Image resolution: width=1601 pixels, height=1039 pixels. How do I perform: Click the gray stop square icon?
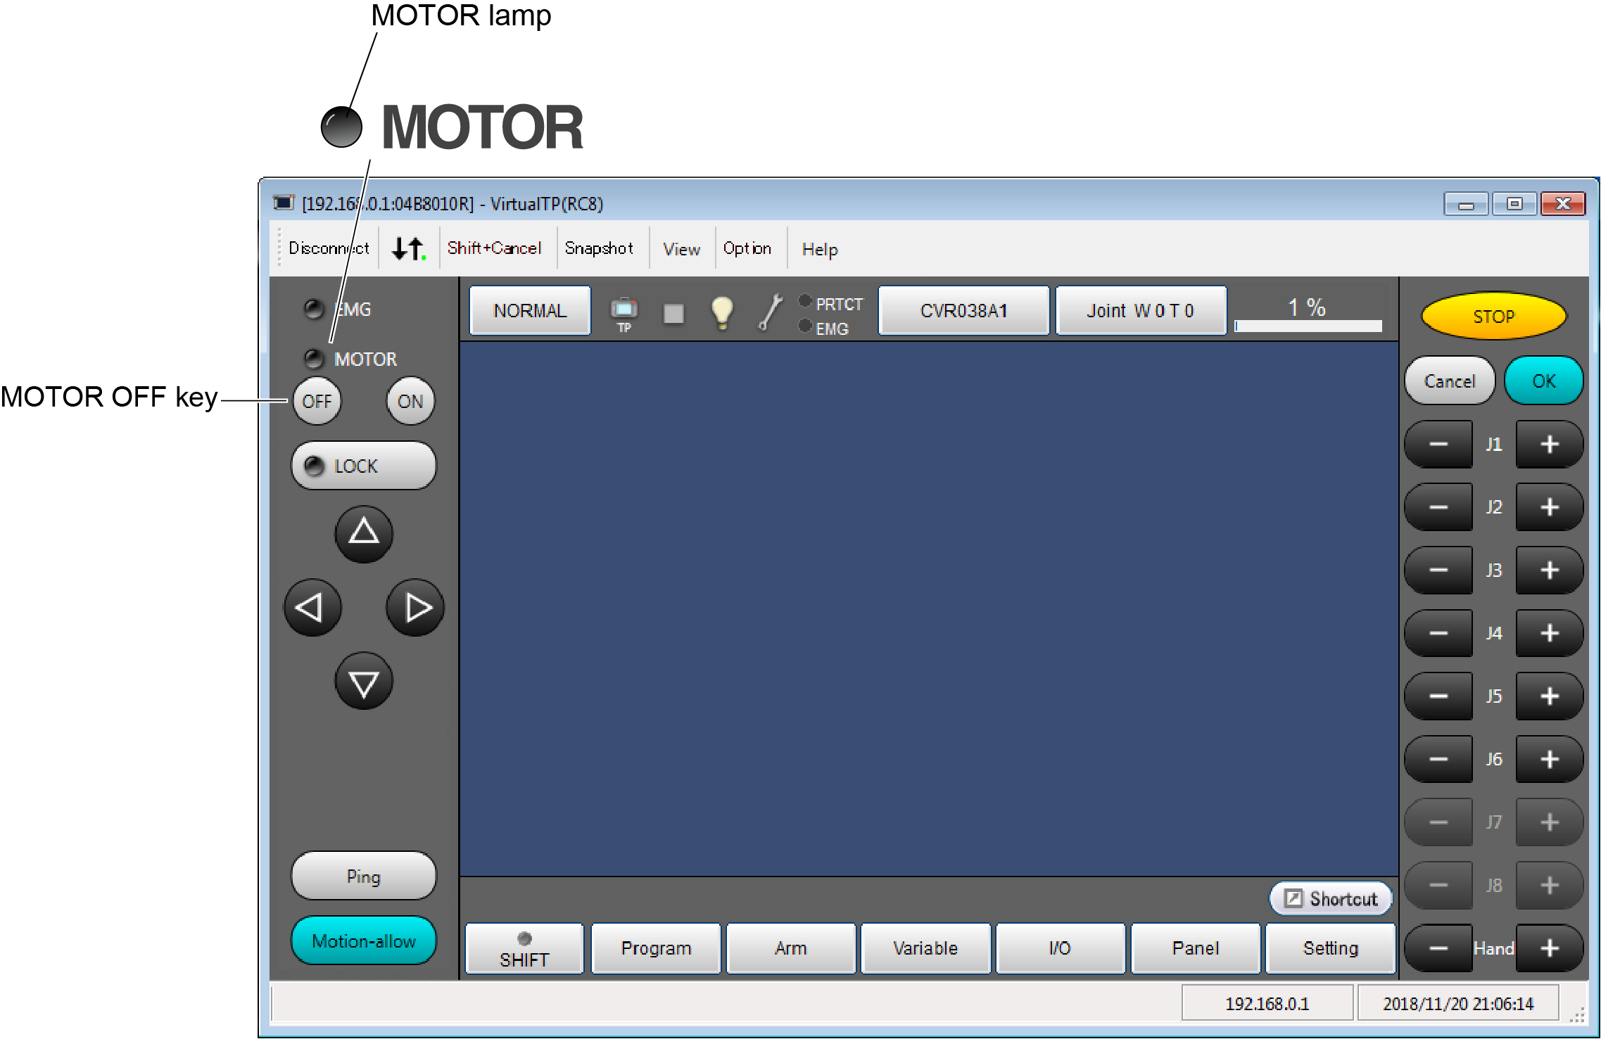[x=673, y=313]
